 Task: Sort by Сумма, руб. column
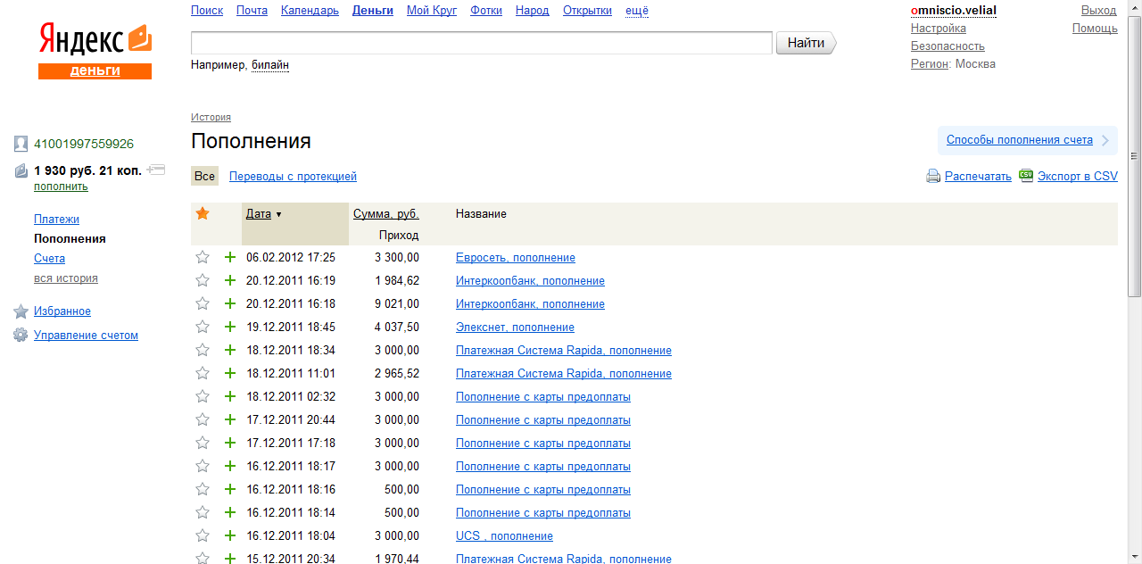click(386, 214)
